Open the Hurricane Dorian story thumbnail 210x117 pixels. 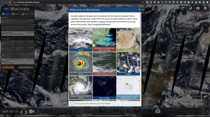pos(81,64)
